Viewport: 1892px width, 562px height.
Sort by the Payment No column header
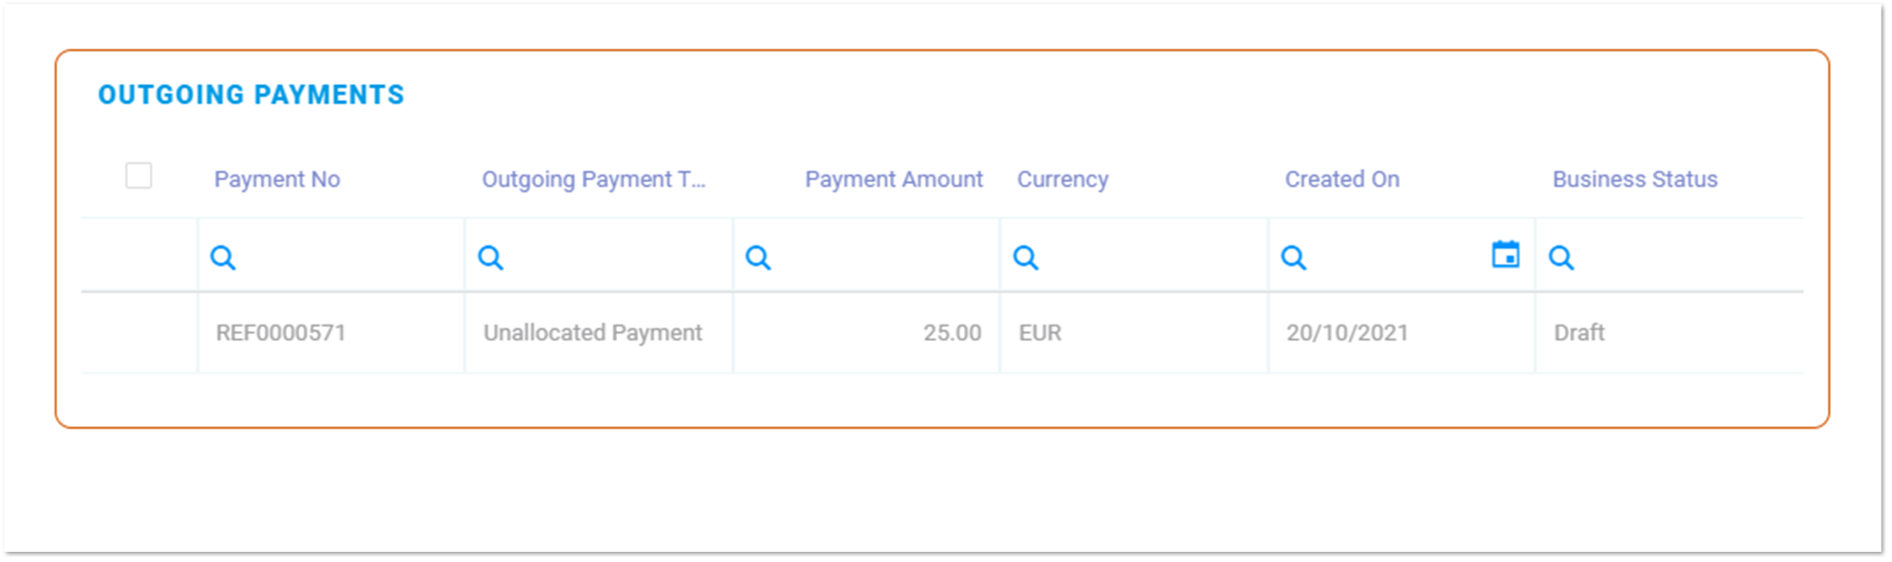(x=277, y=179)
